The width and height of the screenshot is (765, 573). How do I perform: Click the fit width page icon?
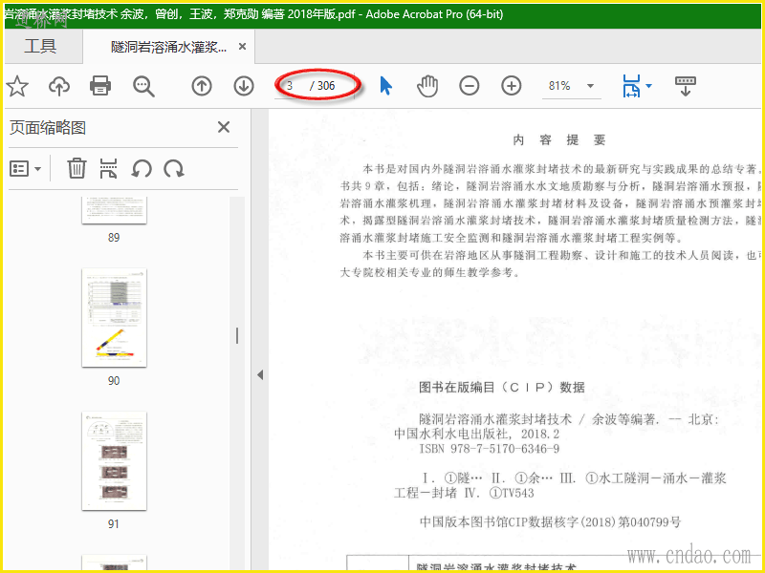[x=631, y=86]
